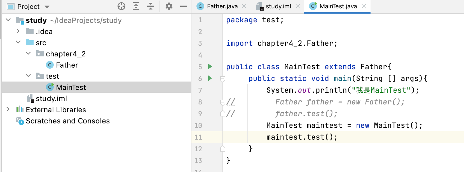Select the MainTest.java tab

click(x=338, y=6)
